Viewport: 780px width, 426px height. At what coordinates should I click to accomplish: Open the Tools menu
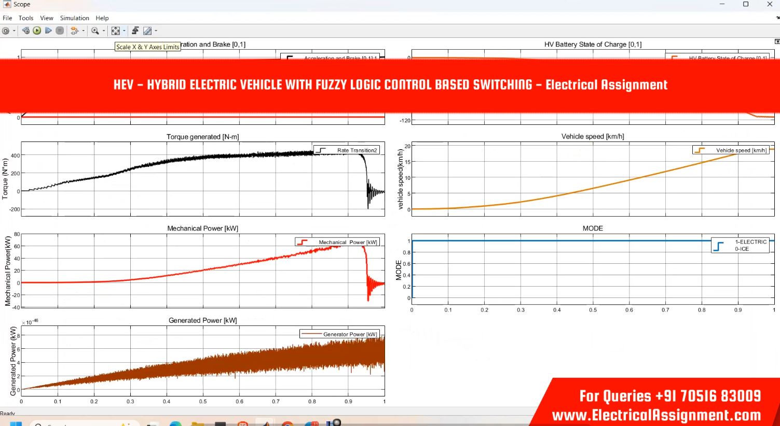coord(26,18)
